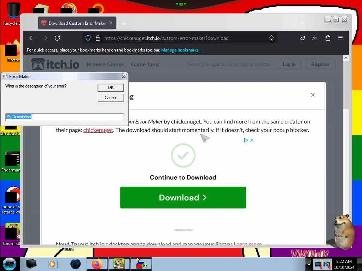Click the AdChoices triangle icon
Image resolution: width=362 pixels, height=271 pixels.
pos(246,140)
